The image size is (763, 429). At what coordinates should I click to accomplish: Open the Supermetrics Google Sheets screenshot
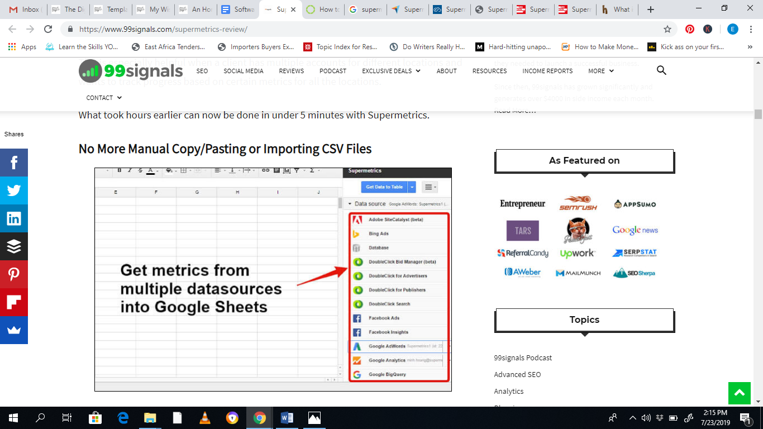273,279
